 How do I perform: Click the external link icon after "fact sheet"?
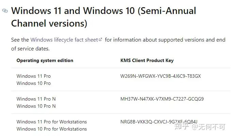(x=101, y=39)
